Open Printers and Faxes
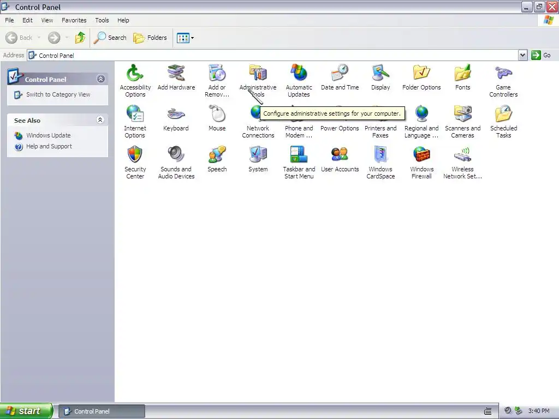The width and height of the screenshot is (559, 419). [380, 131]
